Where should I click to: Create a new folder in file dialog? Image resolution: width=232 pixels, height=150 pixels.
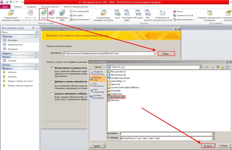(x=222, y=67)
